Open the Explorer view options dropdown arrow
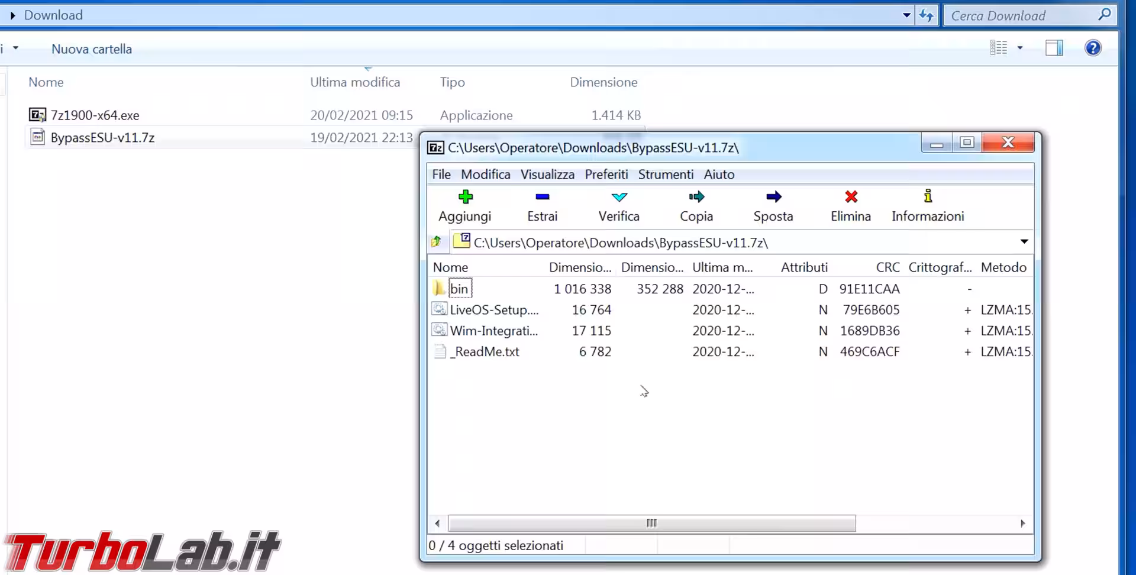 [x=1020, y=48]
